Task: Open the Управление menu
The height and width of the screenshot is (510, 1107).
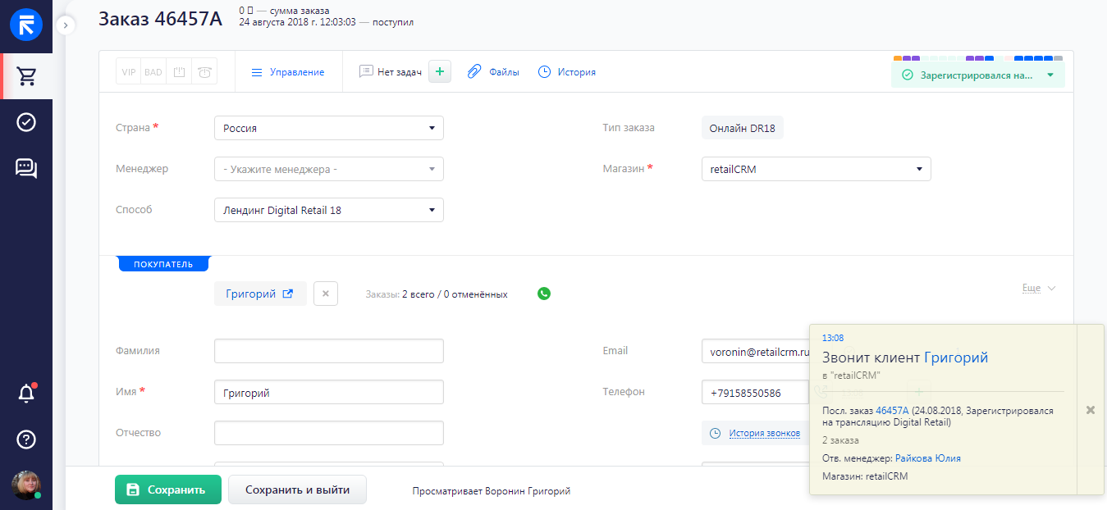Action: coord(288,72)
